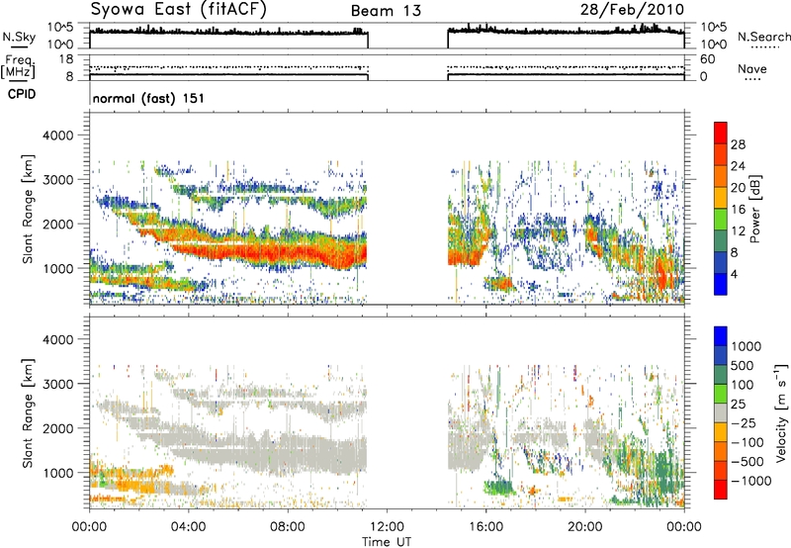The width and height of the screenshot is (791, 548).
Task: Click the date "28/Feb/2010"
Action: point(632,10)
